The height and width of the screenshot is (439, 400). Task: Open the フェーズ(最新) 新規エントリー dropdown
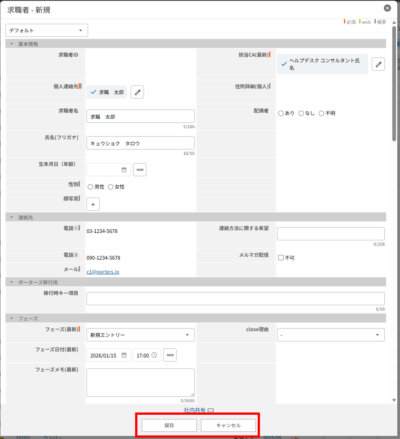[x=140, y=335]
